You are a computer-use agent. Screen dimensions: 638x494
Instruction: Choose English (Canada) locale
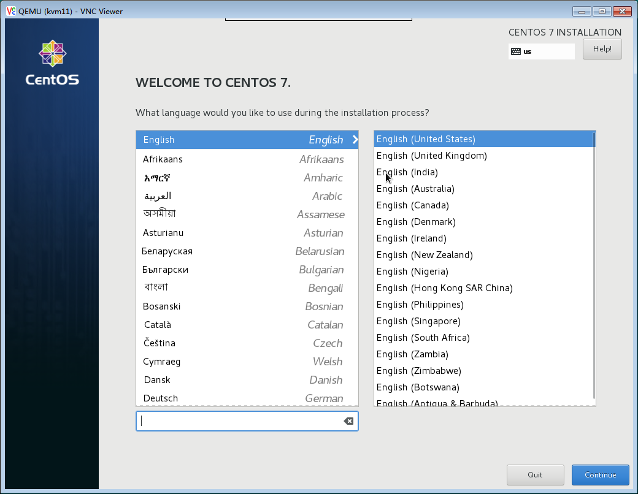[x=483, y=205]
